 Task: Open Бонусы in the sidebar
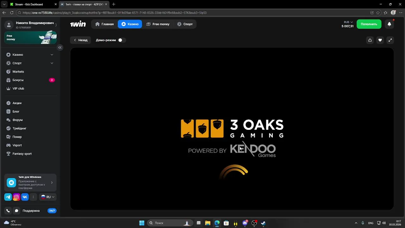[30, 80]
